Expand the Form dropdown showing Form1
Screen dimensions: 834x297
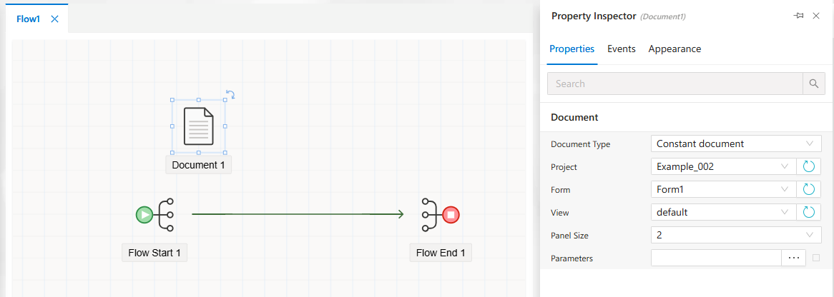click(x=723, y=189)
